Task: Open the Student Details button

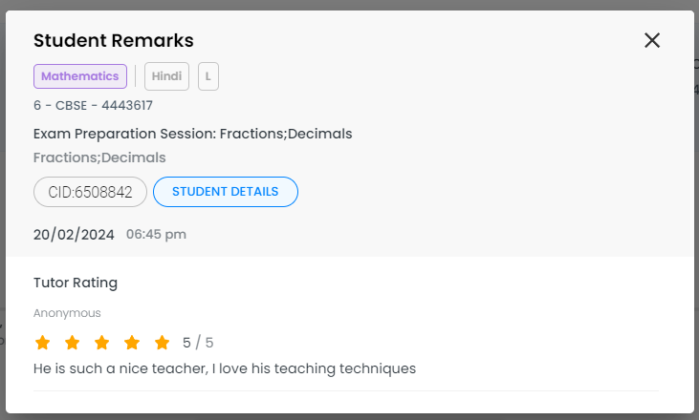Action: (x=225, y=192)
